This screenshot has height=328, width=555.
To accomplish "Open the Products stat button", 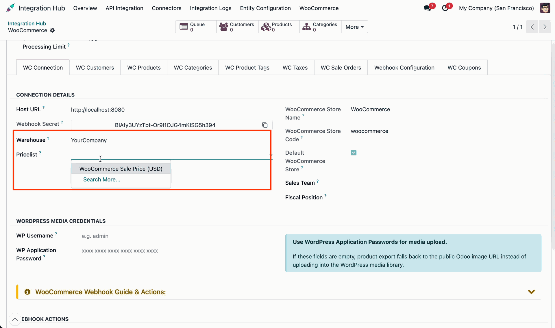I will pyautogui.click(x=279, y=27).
